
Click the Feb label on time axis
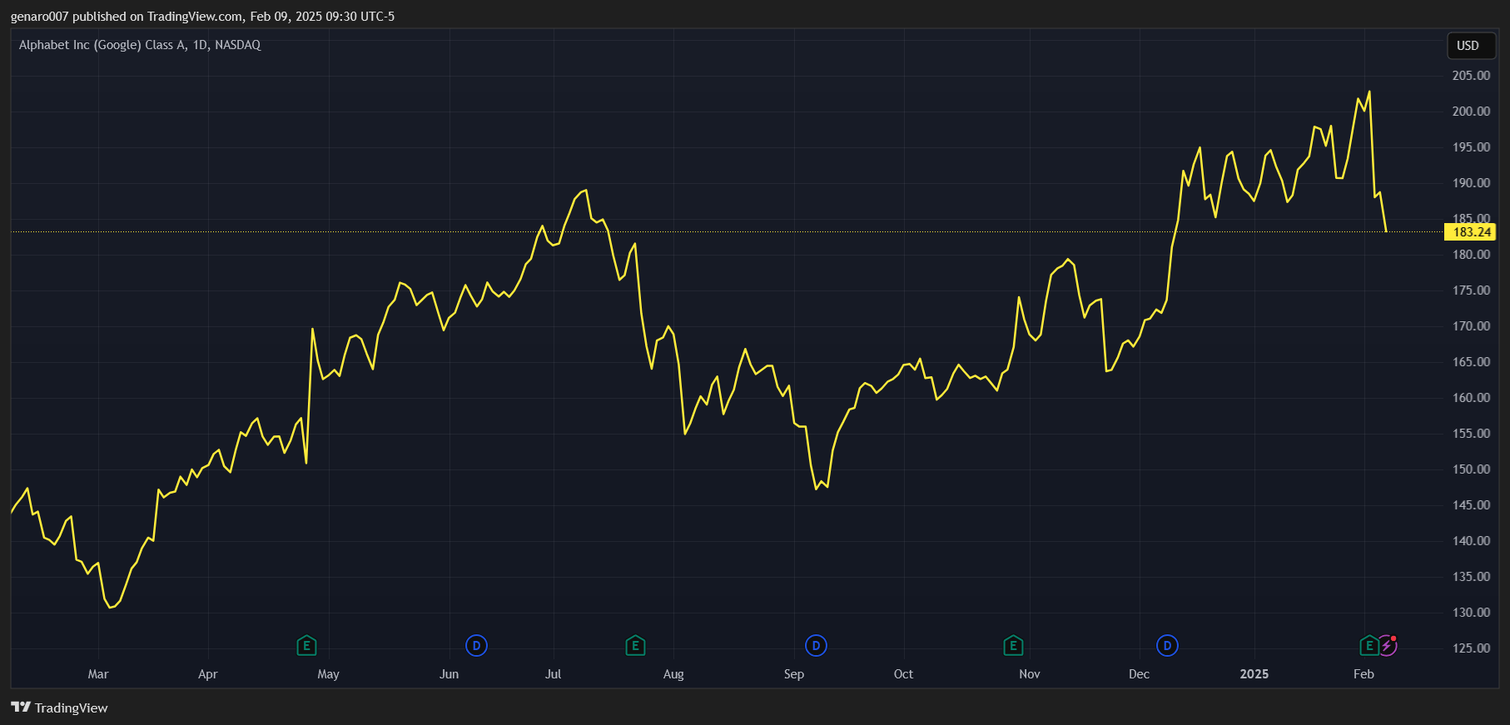[x=1363, y=674]
